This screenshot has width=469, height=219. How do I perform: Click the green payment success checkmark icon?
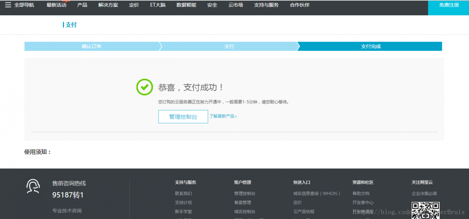145,87
